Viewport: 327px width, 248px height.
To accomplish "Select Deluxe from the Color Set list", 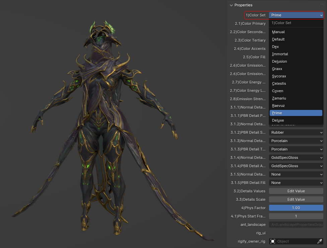I will coord(296,120).
